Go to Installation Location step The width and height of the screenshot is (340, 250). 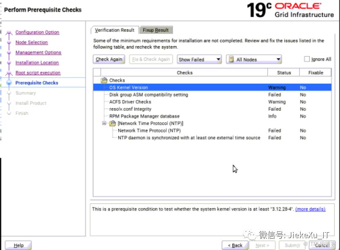pos(37,63)
